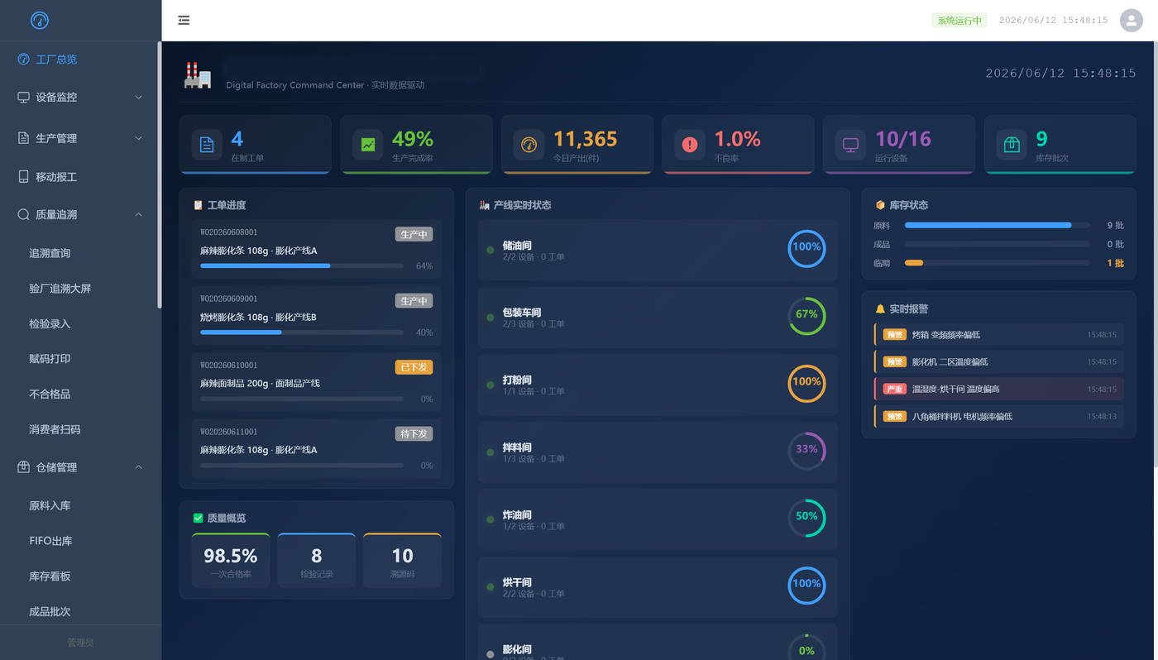Viewport: 1158px width, 660px height.
Task: Click the 生产管理 document icon
Action: click(x=23, y=138)
